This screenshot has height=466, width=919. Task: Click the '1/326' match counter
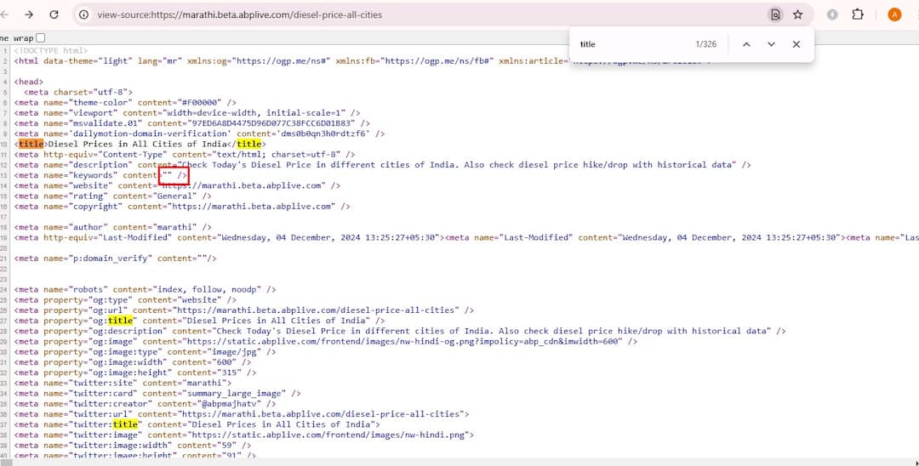tap(705, 44)
